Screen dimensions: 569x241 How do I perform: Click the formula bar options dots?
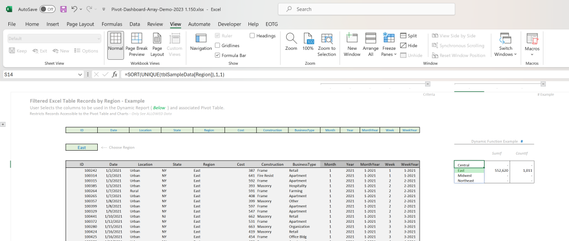click(x=87, y=75)
